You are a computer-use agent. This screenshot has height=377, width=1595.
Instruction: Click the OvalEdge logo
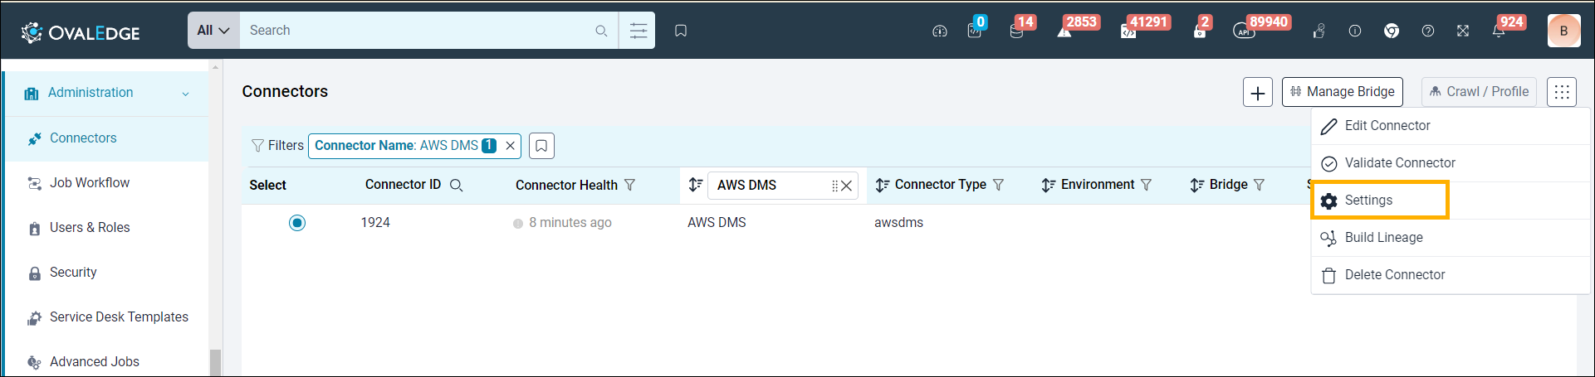click(80, 32)
